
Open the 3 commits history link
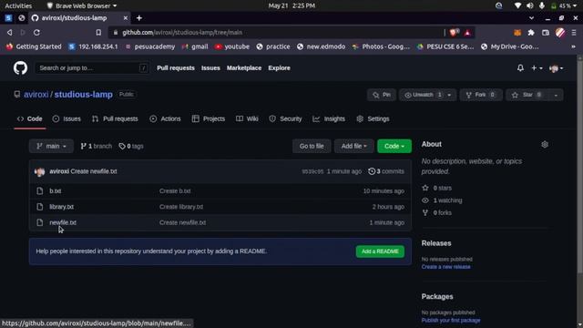click(386, 171)
